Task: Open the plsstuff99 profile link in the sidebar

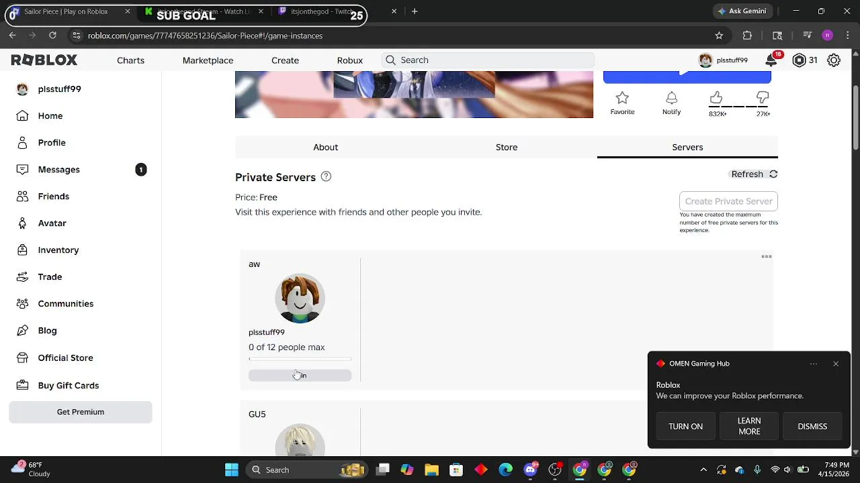Action: tap(59, 89)
